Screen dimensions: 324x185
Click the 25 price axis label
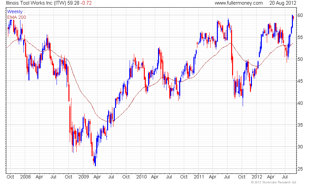[x=300, y=169]
